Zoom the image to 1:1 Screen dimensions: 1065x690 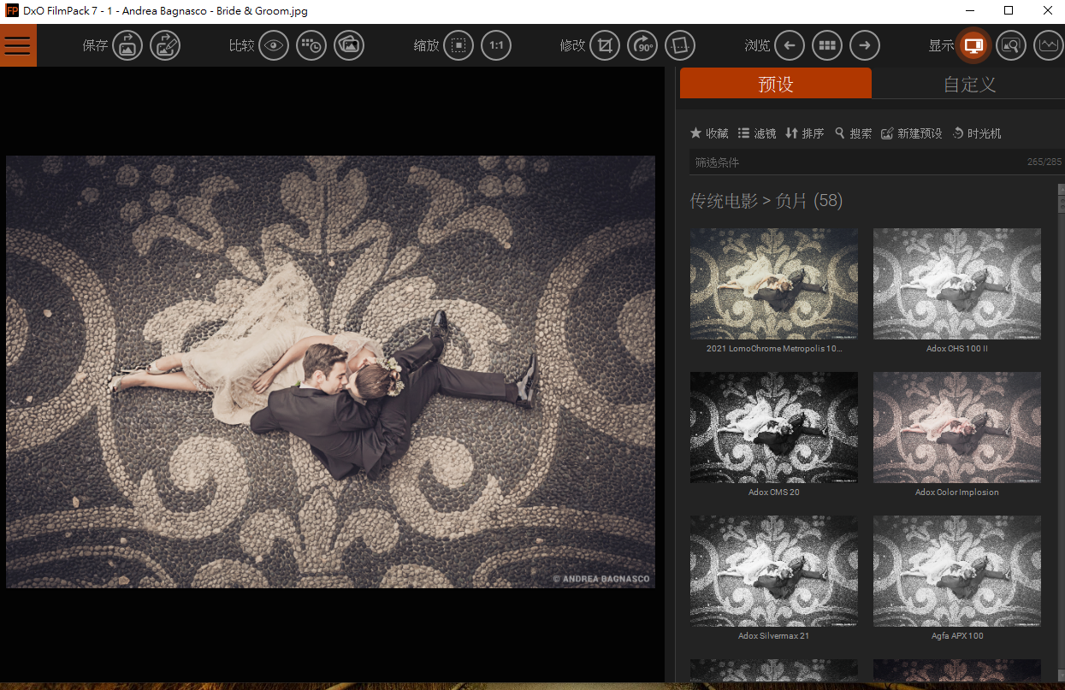496,45
